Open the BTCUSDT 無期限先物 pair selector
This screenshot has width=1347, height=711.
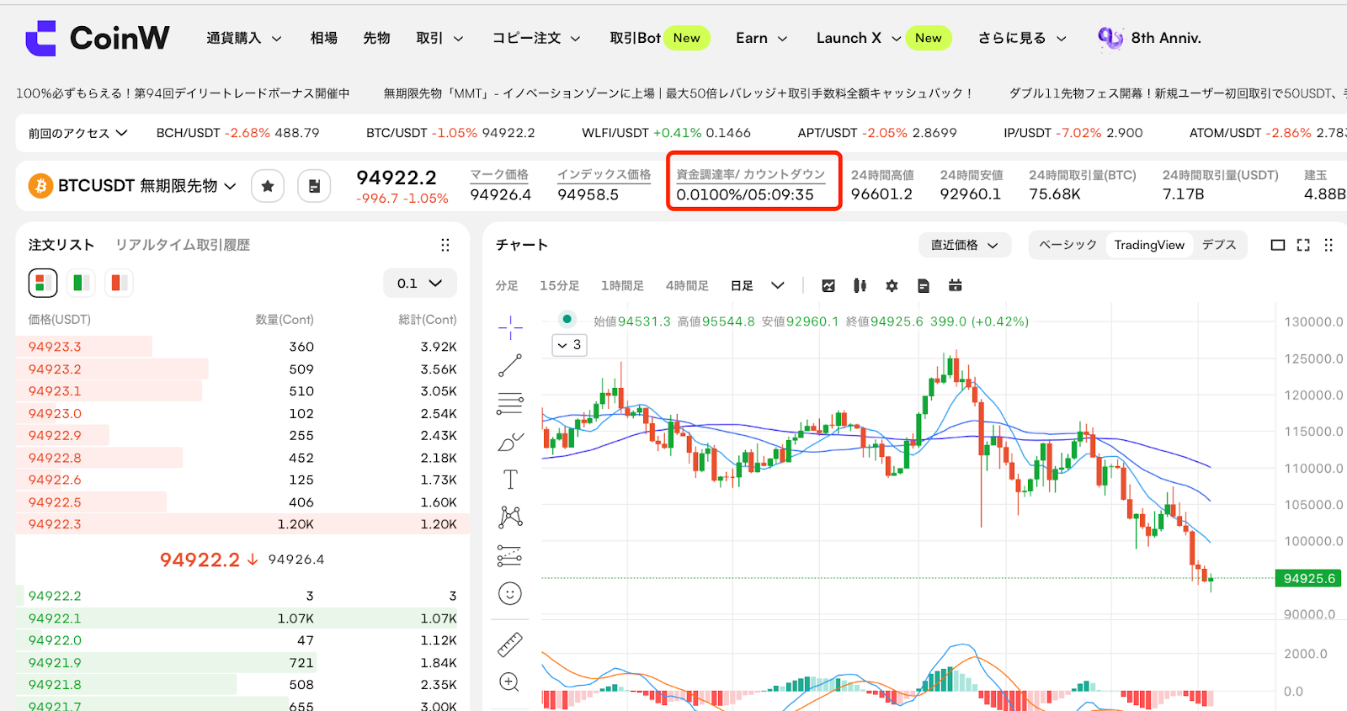(147, 186)
